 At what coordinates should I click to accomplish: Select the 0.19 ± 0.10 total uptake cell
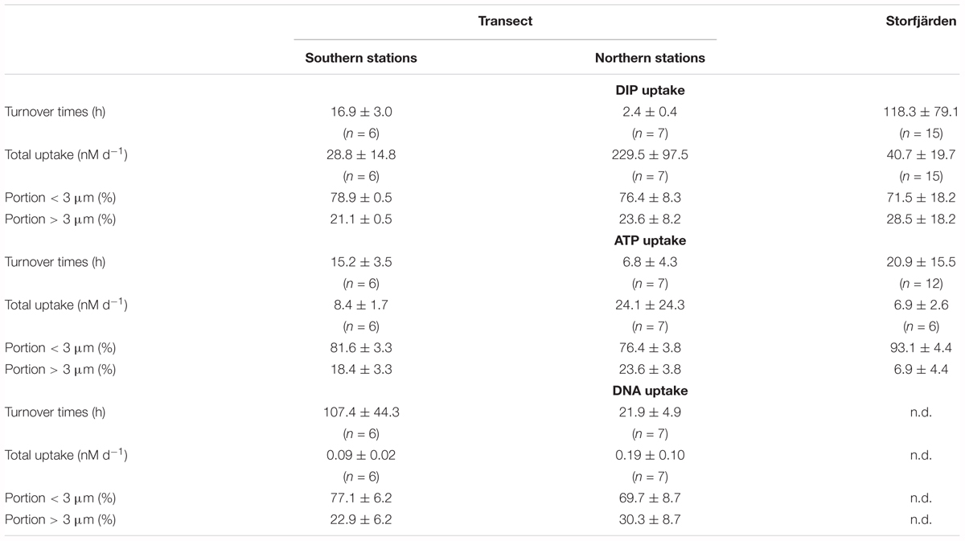[650, 455]
